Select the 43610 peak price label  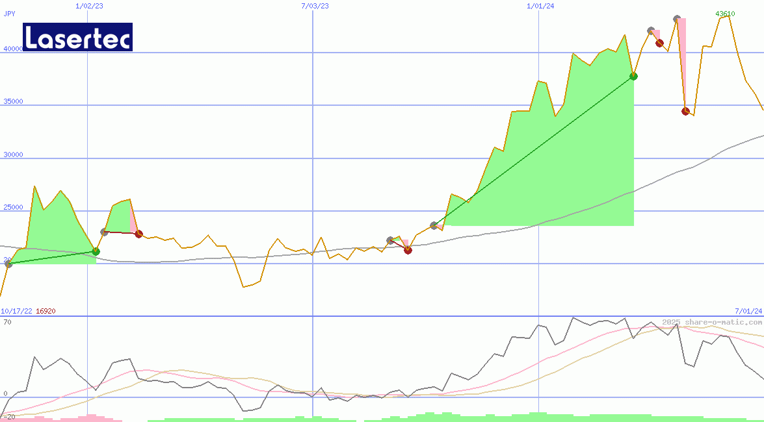[725, 14]
